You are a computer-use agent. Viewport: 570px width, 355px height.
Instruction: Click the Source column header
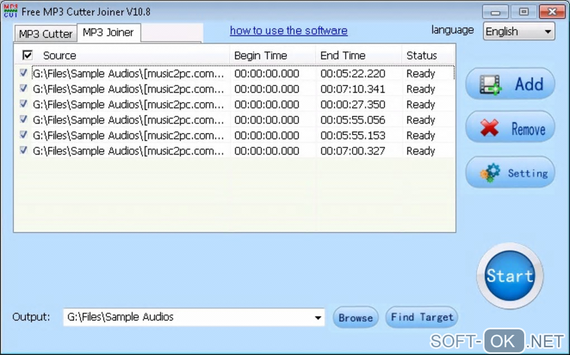[x=59, y=55]
